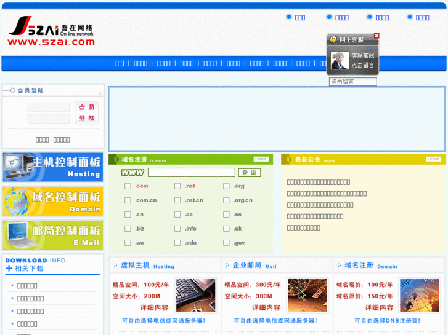The height and width of the screenshot is (335, 448).
Task: Check the .net checkbox
Action: [x=177, y=186]
